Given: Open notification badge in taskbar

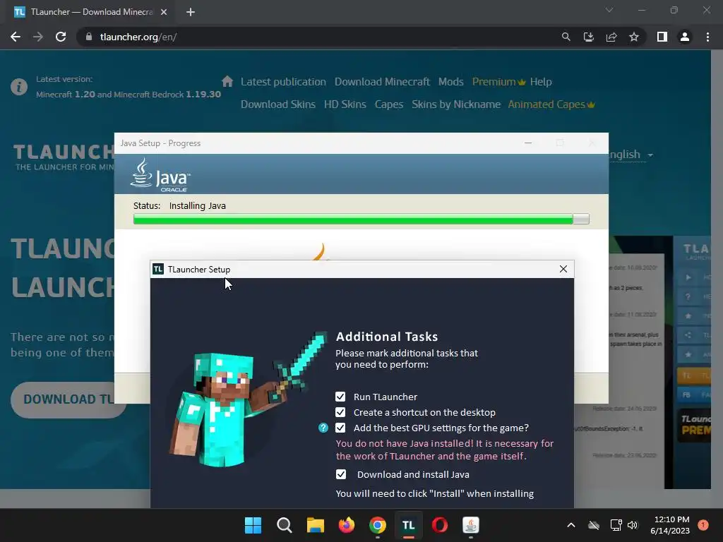Looking at the screenshot, I should click(703, 524).
